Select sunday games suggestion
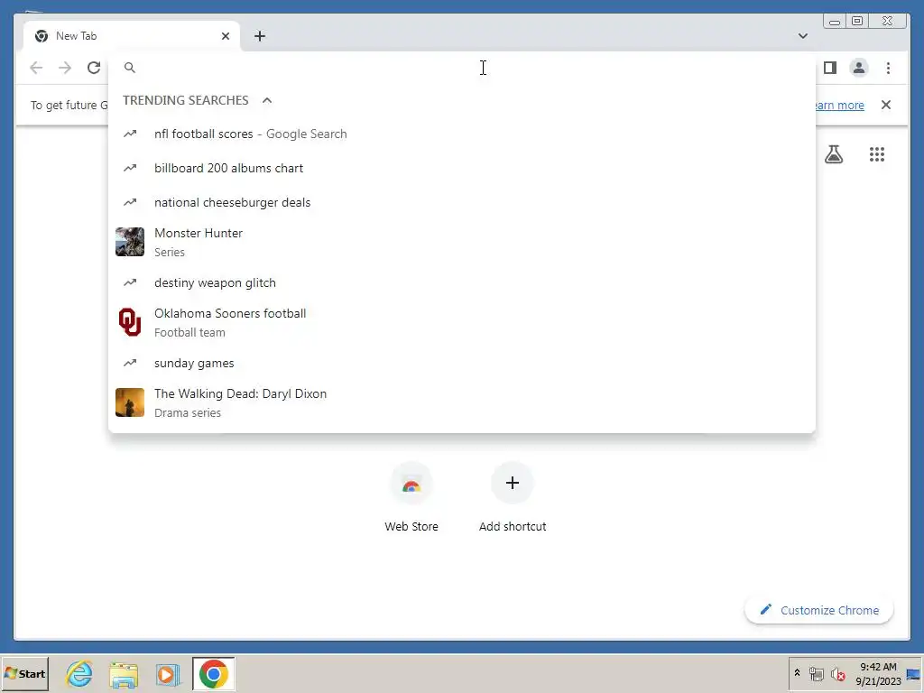This screenshot has width=924, height=693. (x=462, y=363)
